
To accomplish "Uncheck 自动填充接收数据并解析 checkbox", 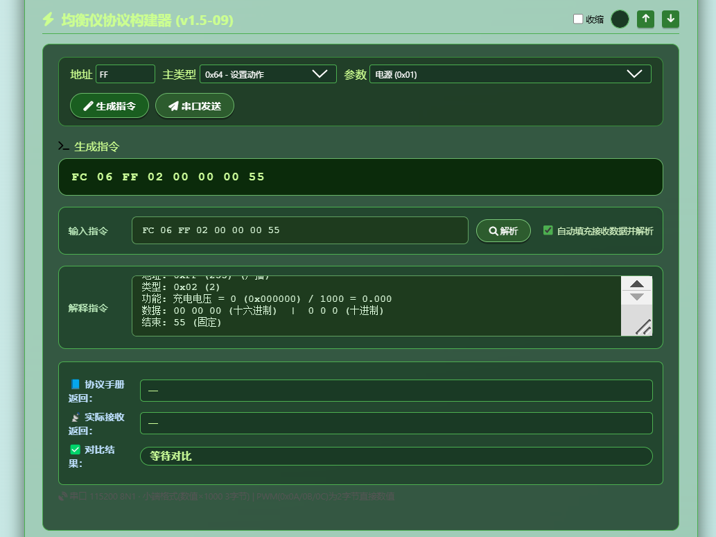I will click(548, 230).
